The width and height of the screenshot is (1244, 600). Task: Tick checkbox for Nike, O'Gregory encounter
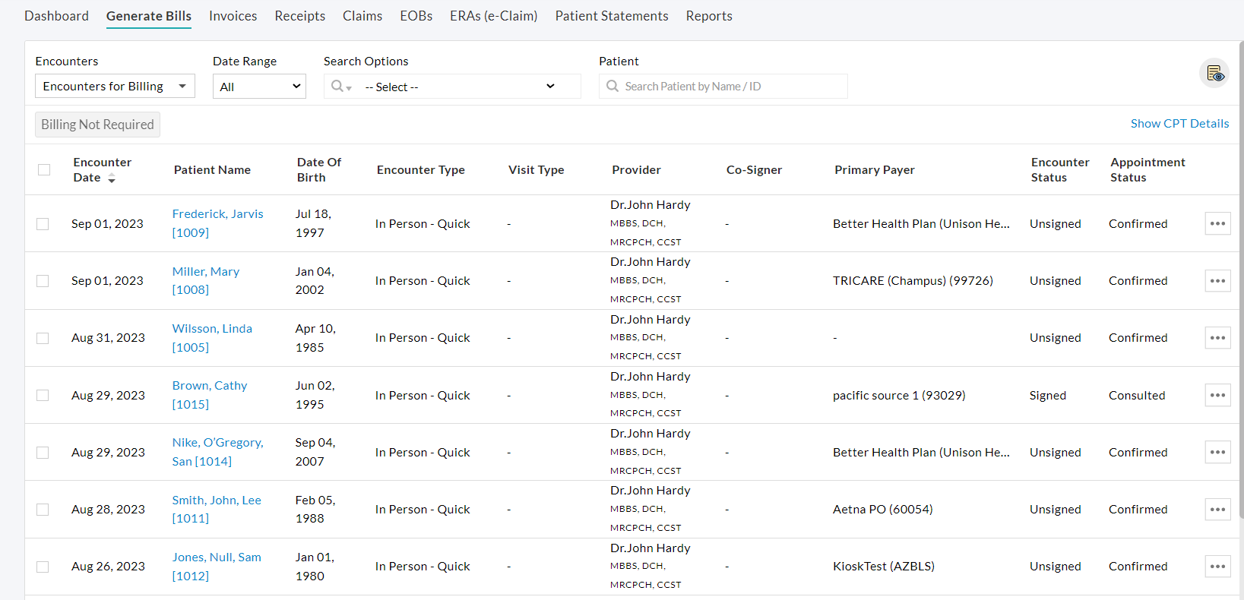43,453
